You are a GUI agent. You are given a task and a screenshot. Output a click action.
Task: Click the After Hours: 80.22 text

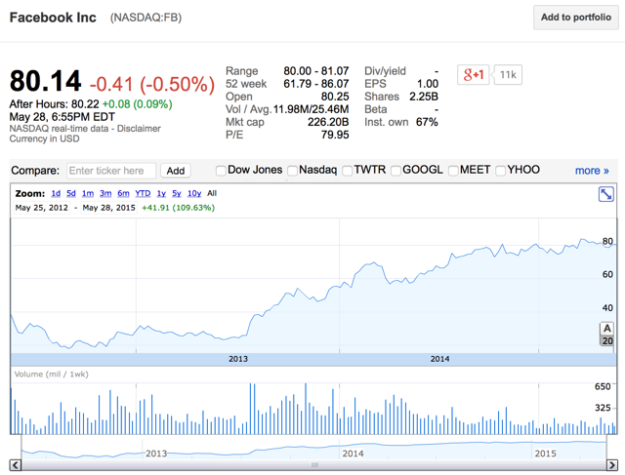coord(54,104)
